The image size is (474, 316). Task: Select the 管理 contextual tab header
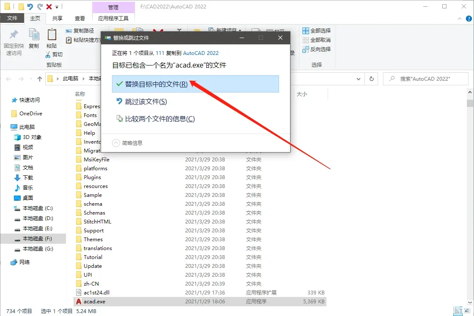(x=113, y=7)
